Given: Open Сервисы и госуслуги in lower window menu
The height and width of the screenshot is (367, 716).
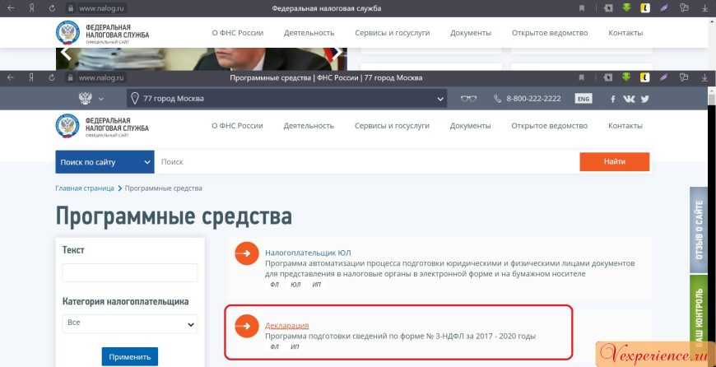Looking at the screenshot, I should (392, 126).
